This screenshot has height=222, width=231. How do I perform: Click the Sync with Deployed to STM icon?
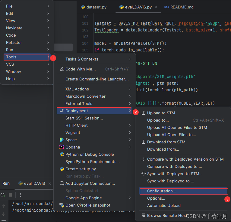point(143,174)
